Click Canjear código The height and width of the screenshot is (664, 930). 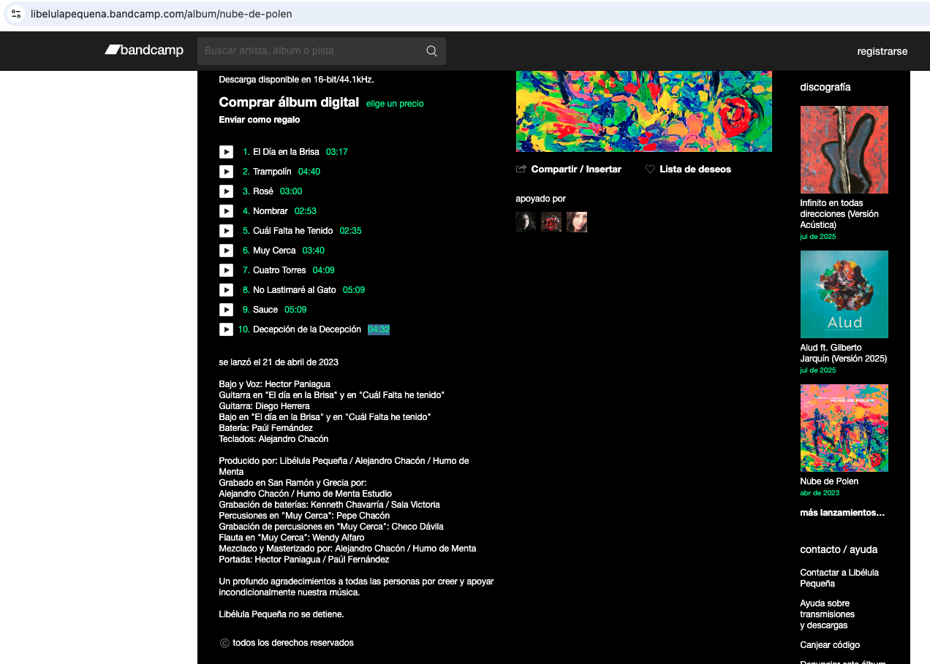pyautogui.click(x=830, y=645)
